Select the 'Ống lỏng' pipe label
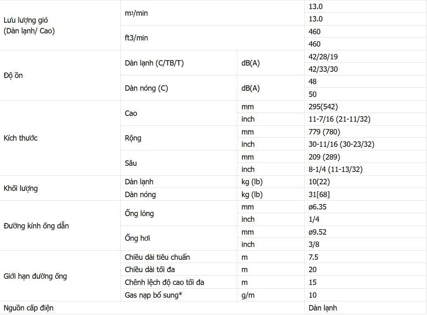Image resolution: width=427 pixels, height=315 pixels. [x=139, y=214]
